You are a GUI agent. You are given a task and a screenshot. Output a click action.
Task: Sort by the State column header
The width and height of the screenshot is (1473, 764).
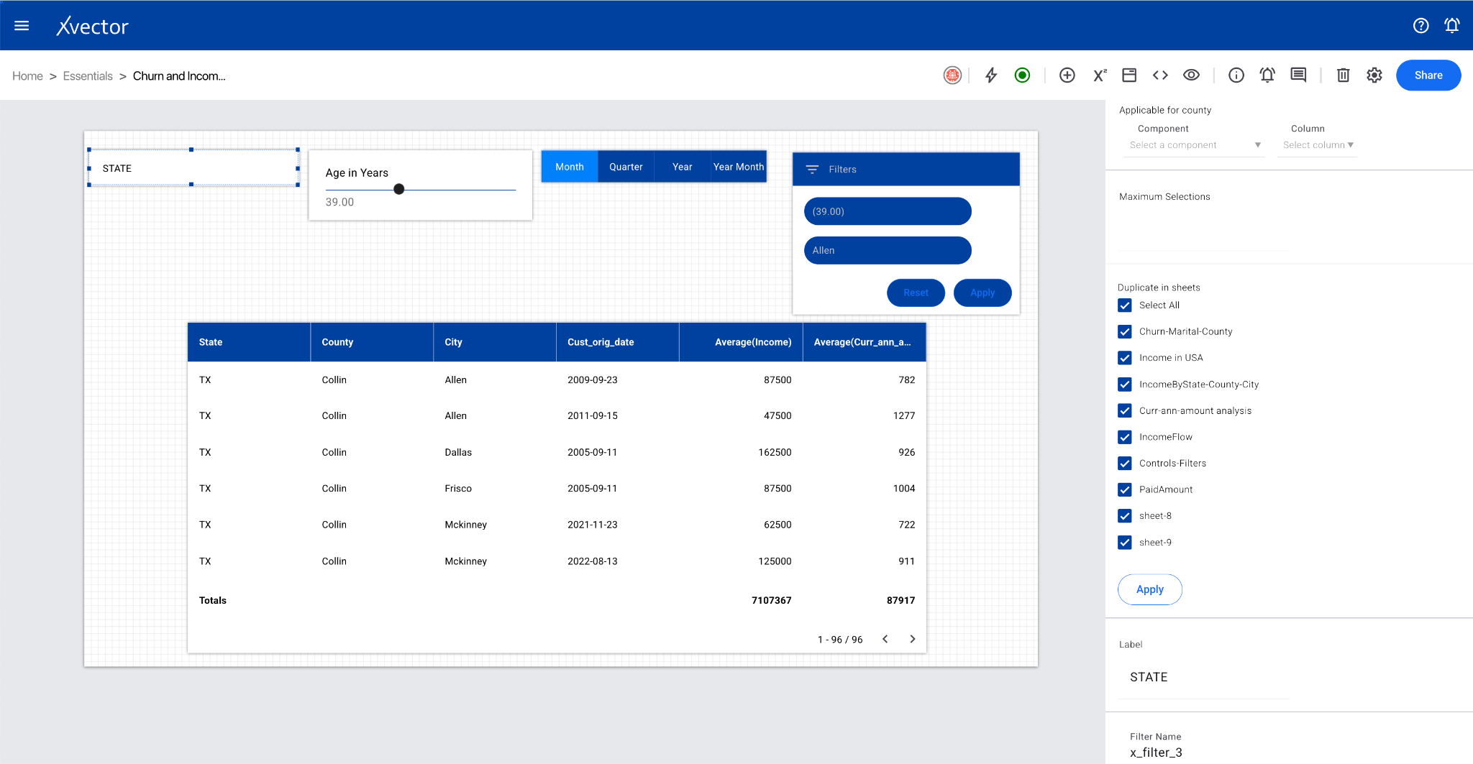point(249,342)
